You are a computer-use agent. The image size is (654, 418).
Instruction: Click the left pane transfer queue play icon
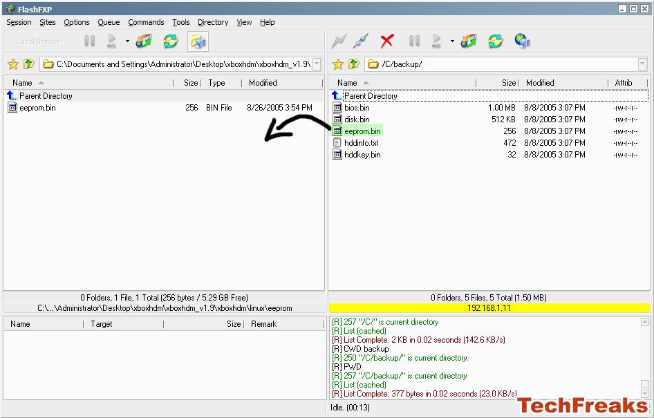pos(111,41)
